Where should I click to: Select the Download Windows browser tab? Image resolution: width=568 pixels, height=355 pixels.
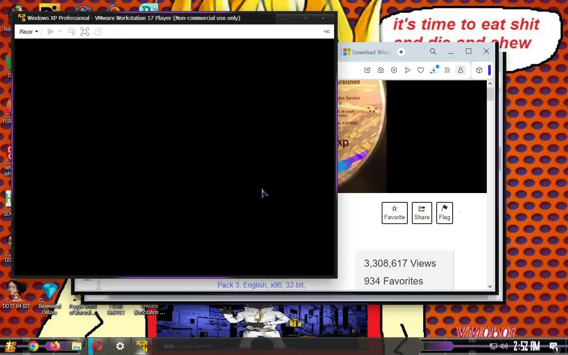[x=367, y=52]
